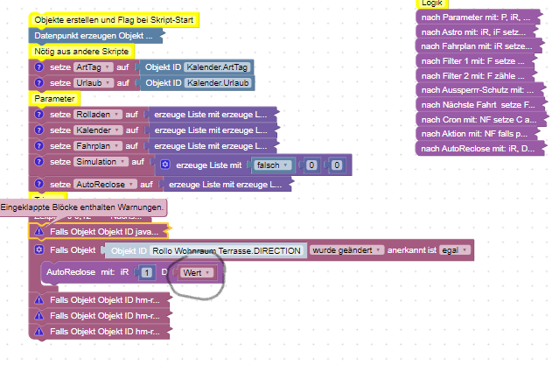The image size is (552, 365).
Task: Edit second 0 number in Simulation list
Action: click(x=337, y=165)
